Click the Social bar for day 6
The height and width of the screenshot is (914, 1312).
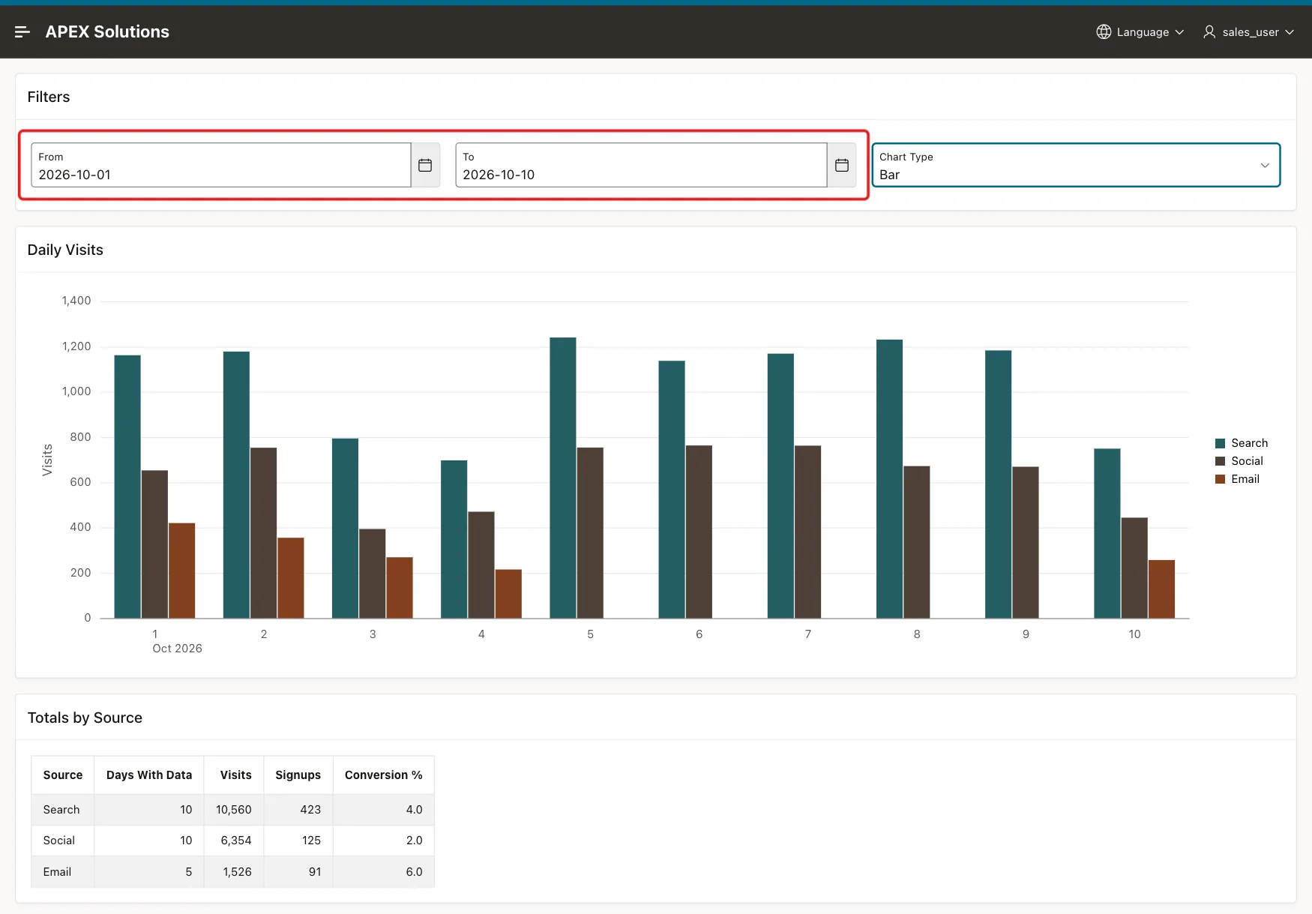pos(699,532)
